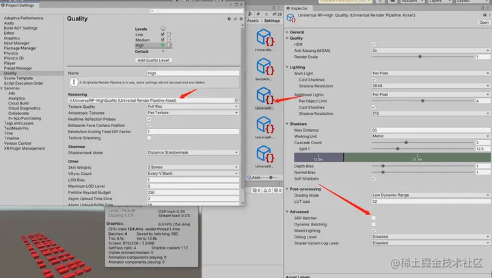Click the Add Quality Level button
Screen dimensions: 492x278
click(x=153, y=60)
